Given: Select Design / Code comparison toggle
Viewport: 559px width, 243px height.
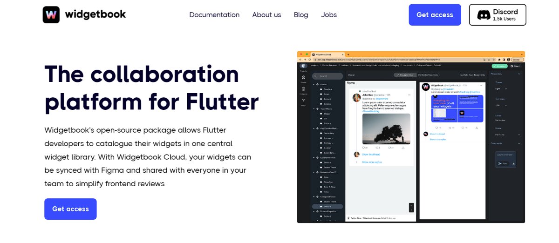Looking at the screenshot, I should click(x=405, y=75).
